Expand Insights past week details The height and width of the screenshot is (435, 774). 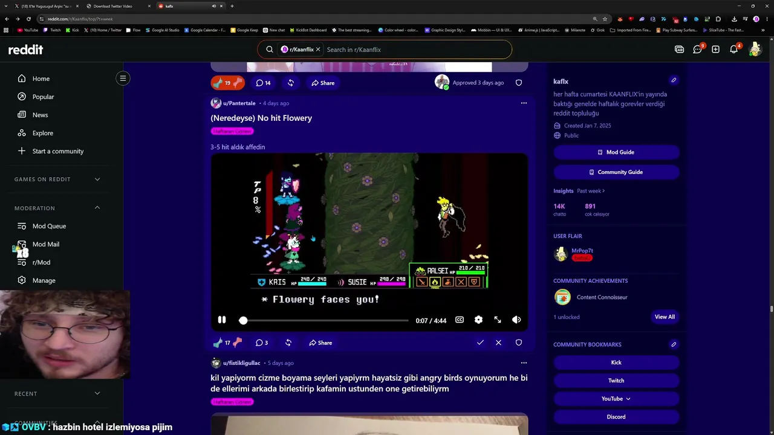(x=591, y=191)
